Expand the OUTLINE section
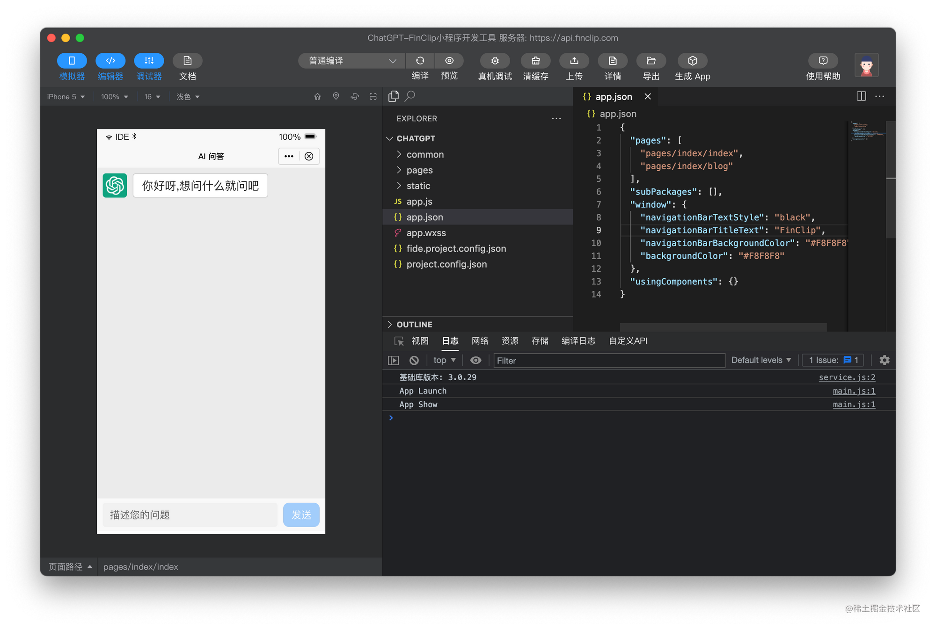This screenshot has width=936, height=629. (x=478, y=325)
